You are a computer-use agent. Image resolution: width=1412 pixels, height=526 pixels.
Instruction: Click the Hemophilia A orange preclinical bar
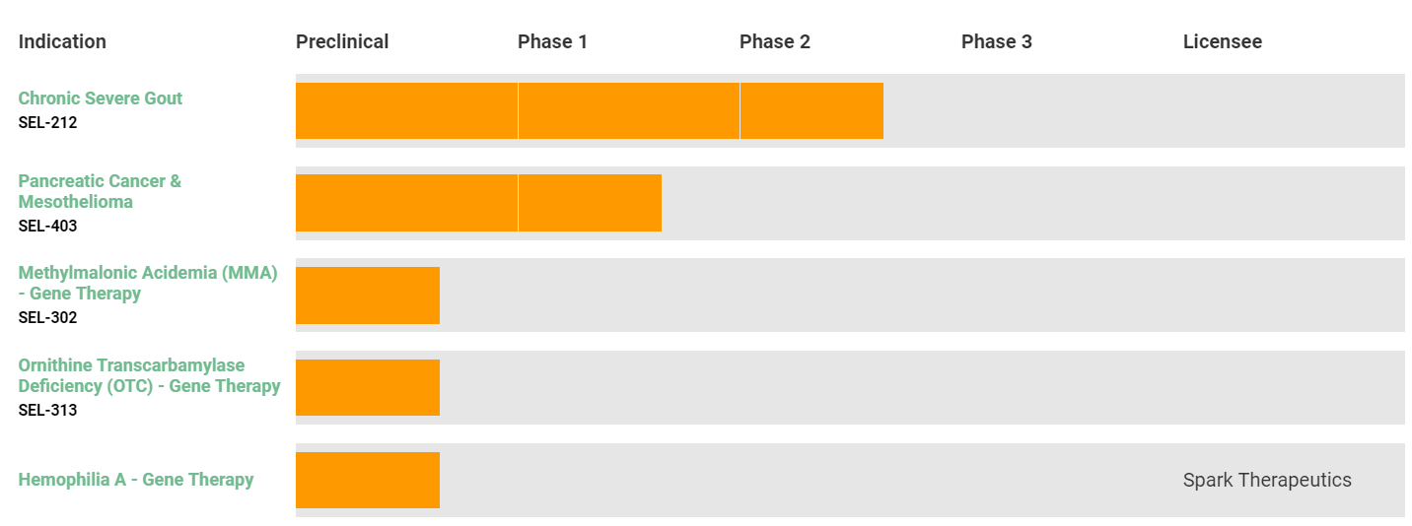click(368, 480)
